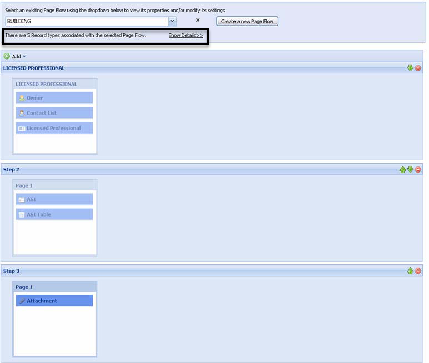Click the BUILDING page flow field
The image size is (429, 363).
(x=86, y=21)
